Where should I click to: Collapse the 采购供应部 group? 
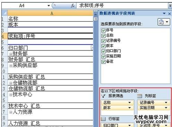[x=11, y=66]
